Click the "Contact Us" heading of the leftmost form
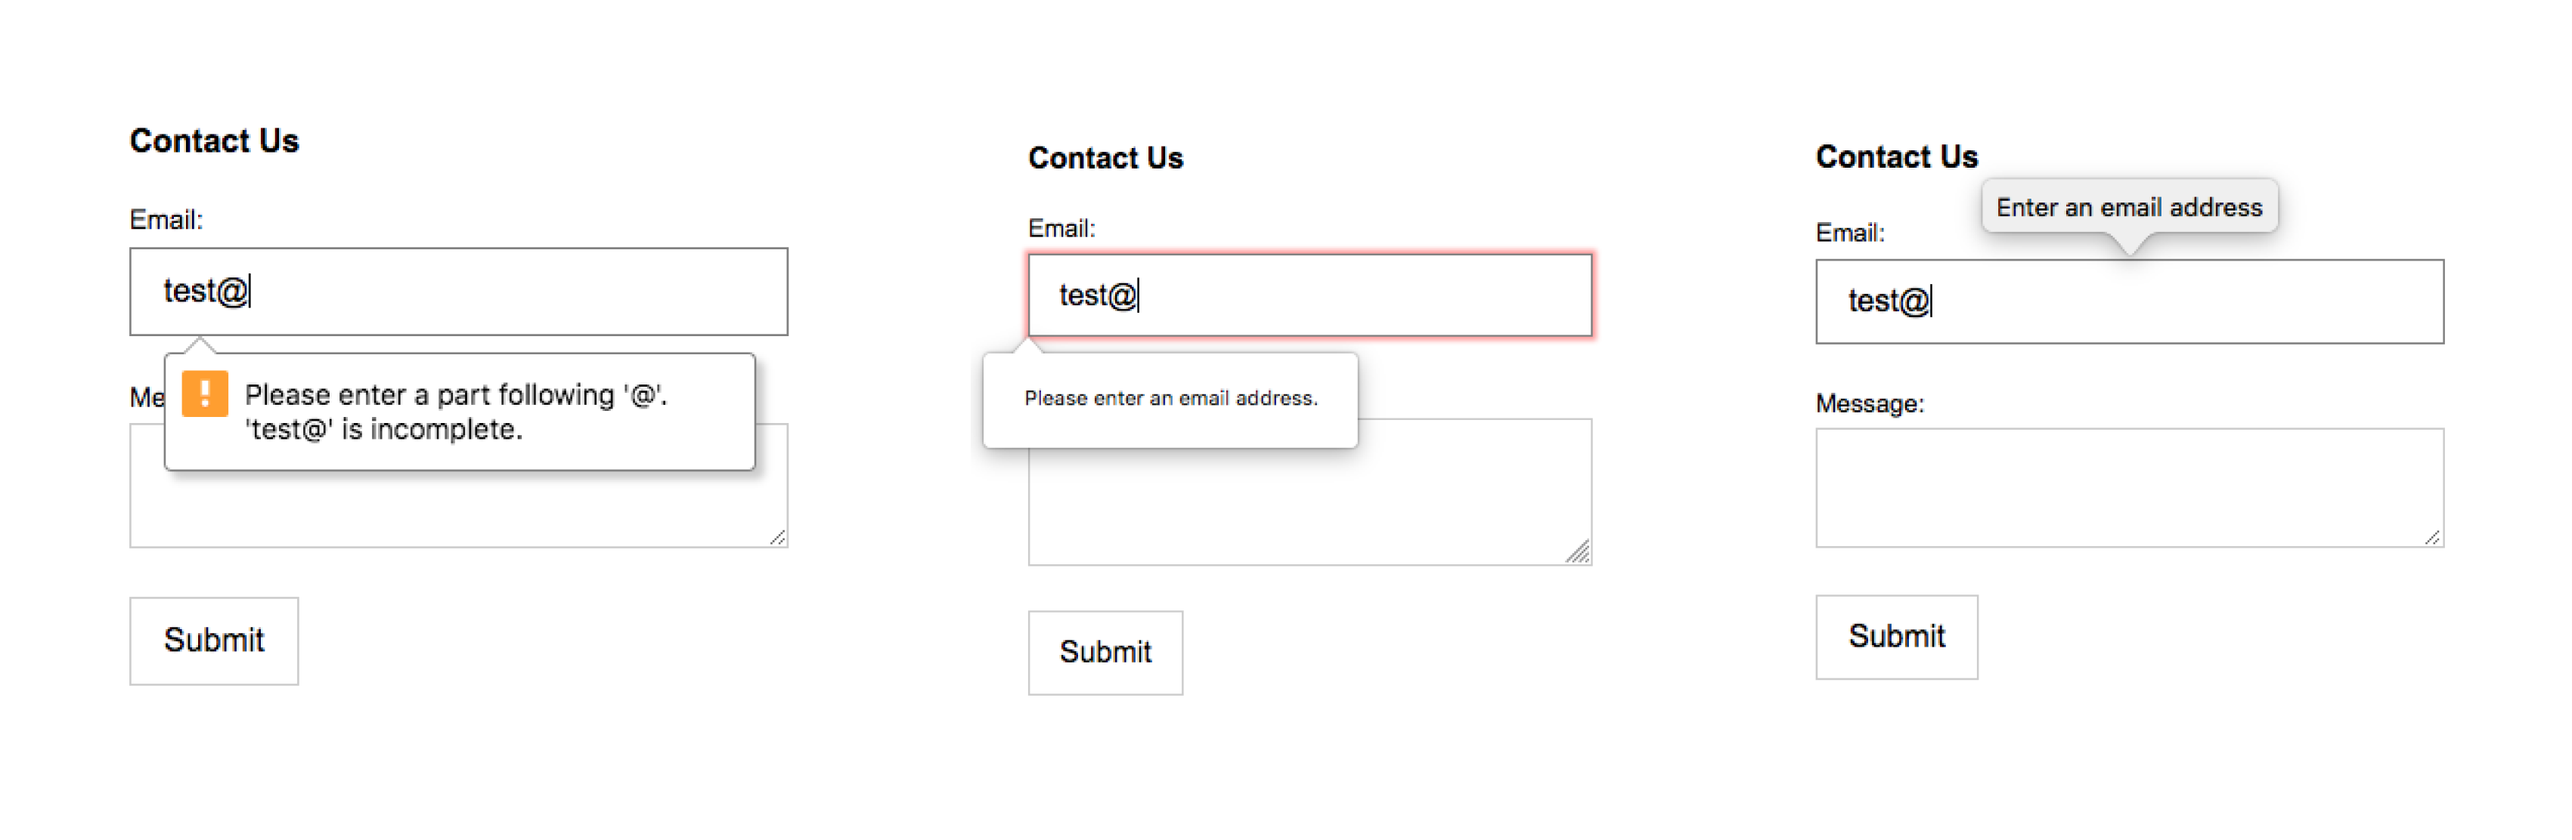 (214, 141)
